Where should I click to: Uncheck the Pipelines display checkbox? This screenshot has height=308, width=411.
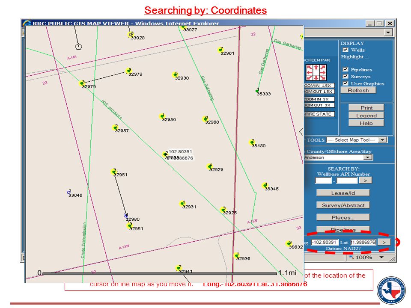tap(345, 69)
